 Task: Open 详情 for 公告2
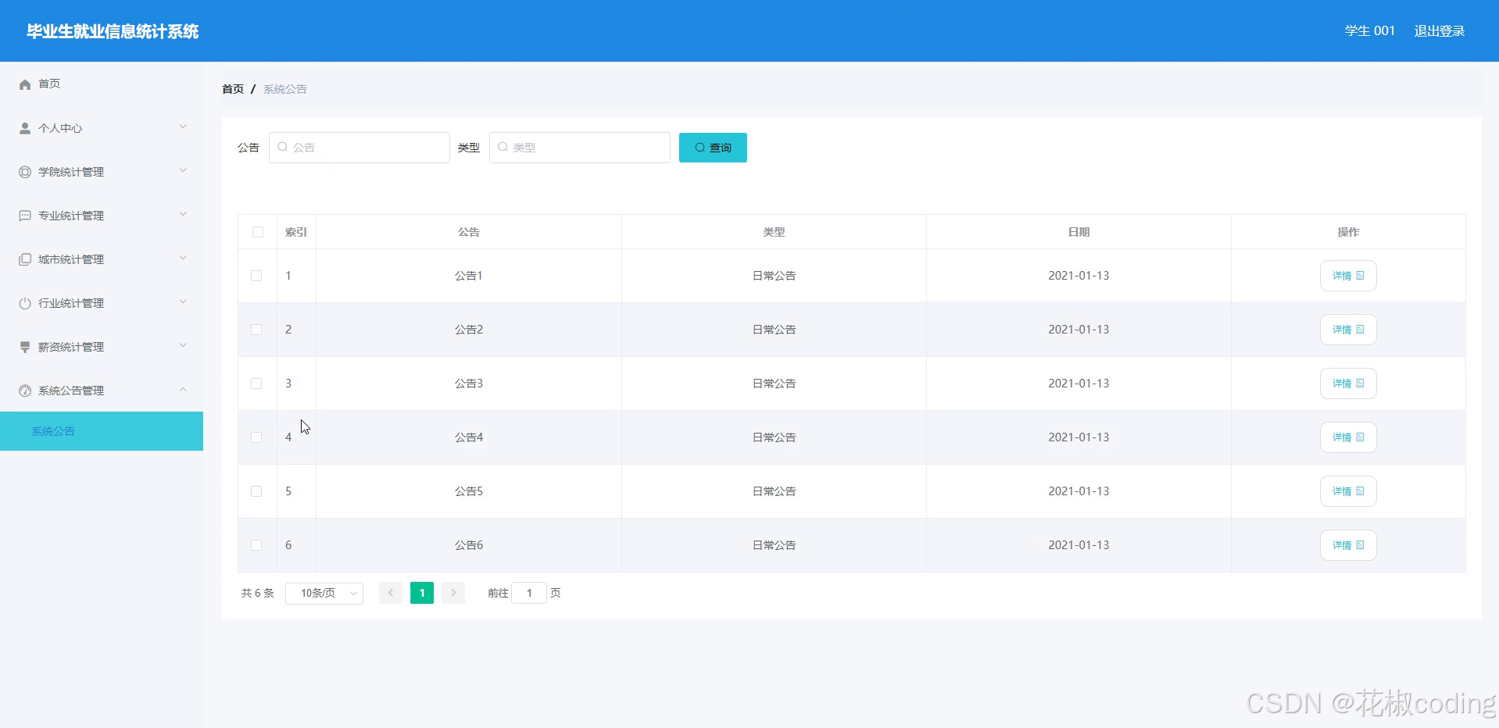pyautogui.click(x=1348, y=330)
